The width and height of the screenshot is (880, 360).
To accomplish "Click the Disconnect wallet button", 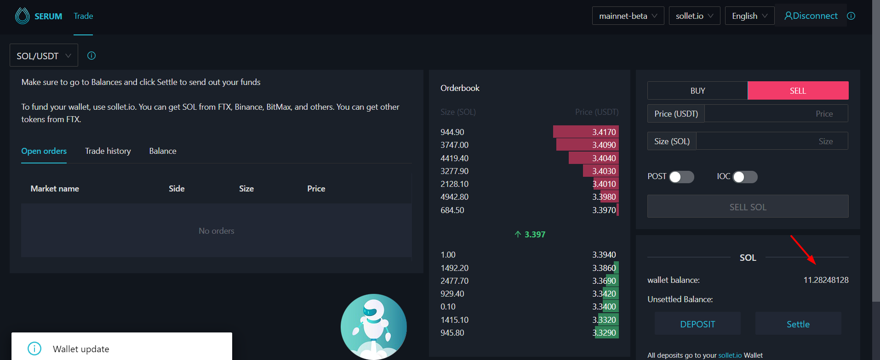I will [x=811, y=16].
